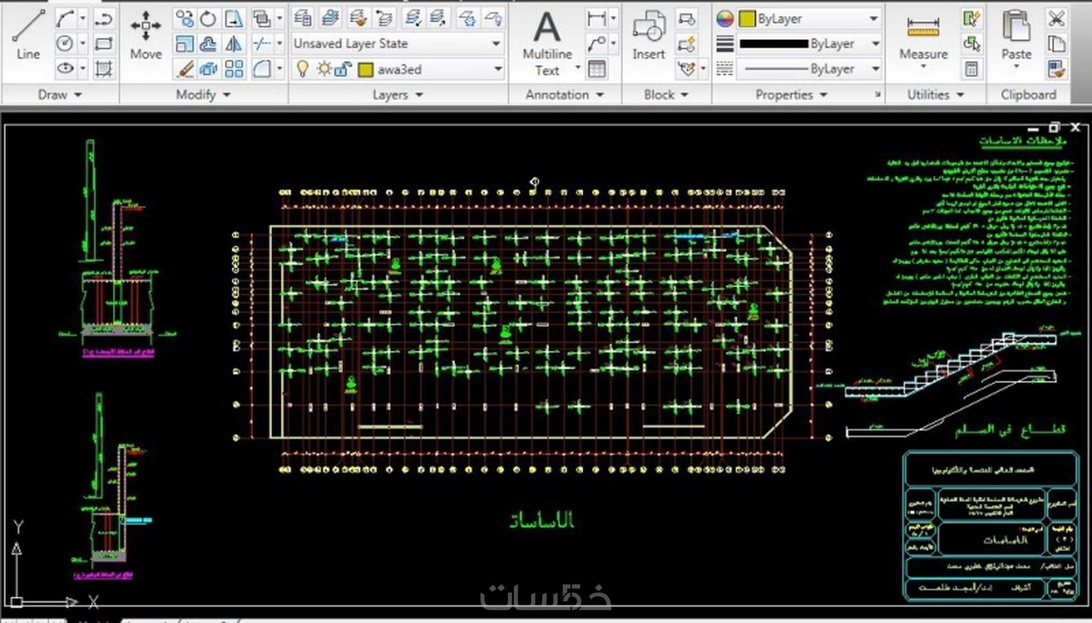Toggle freeze sun icon for awa3ed layer

pyautogui.click(x=324, y=69)
